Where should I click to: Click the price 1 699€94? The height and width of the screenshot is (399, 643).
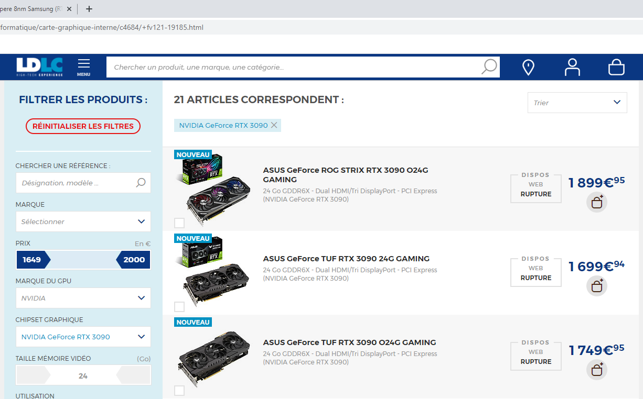pyautogui.click(x=597, y=265)
